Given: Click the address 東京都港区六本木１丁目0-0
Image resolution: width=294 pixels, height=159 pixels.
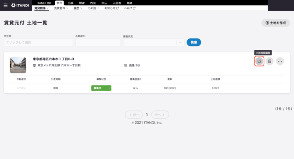Looking at the screenshot, I should click(x=54, y=59).
